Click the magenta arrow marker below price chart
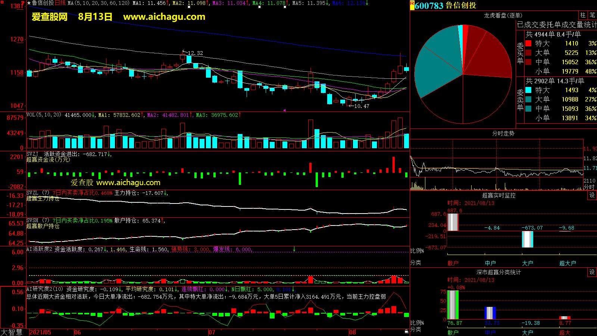597x336 pixels. click(284, 110)
